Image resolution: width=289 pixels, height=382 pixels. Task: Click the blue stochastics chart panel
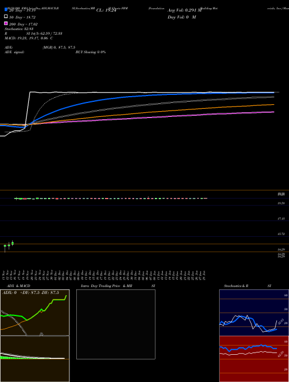[x=254, y=313]
